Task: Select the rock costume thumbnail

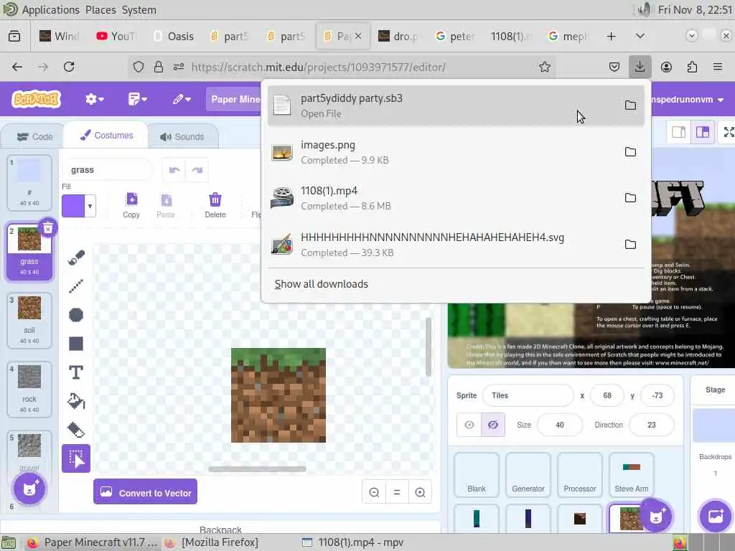Action: tap(29, 390)
